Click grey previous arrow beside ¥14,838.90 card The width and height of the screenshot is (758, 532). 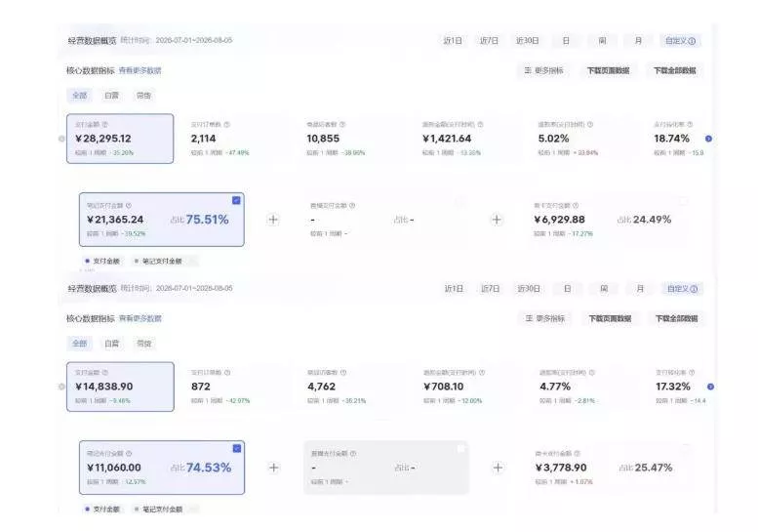[x=61, y=387]
